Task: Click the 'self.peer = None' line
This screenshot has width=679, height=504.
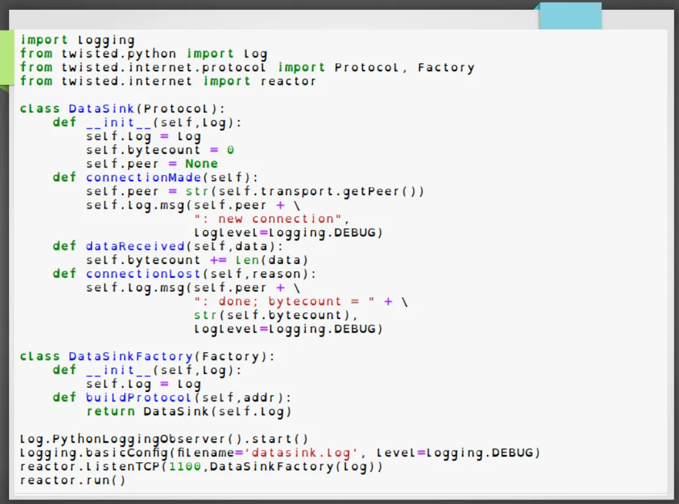Action: click(x=152, y=164)
